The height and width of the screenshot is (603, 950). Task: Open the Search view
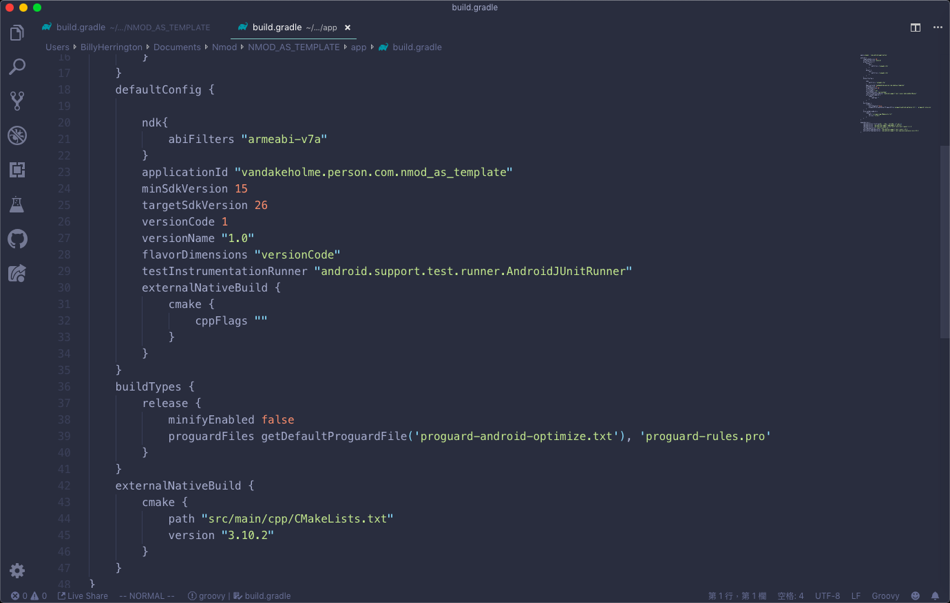[x=17, y=66]
